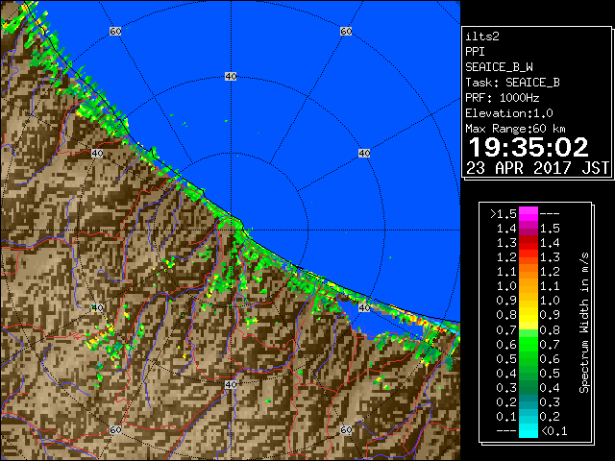Viewport: 615px width, 461px height.
Task: Select the orange swatch for 1.1 to 1.2
Action: coord(528,272)
